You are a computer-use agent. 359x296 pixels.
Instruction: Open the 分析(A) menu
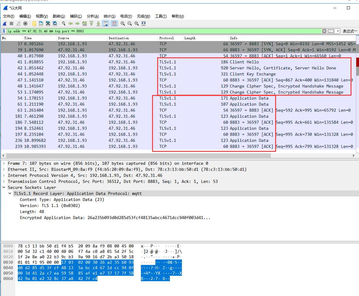[93, 16]
